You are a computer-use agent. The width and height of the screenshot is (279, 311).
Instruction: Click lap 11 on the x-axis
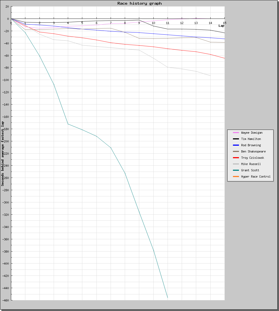[168, 23]
